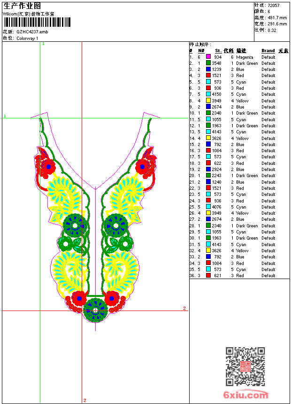This screenshot has height=404, width=291.
Task: Pick the red swatch in stop 4
Action: point(208,76)
